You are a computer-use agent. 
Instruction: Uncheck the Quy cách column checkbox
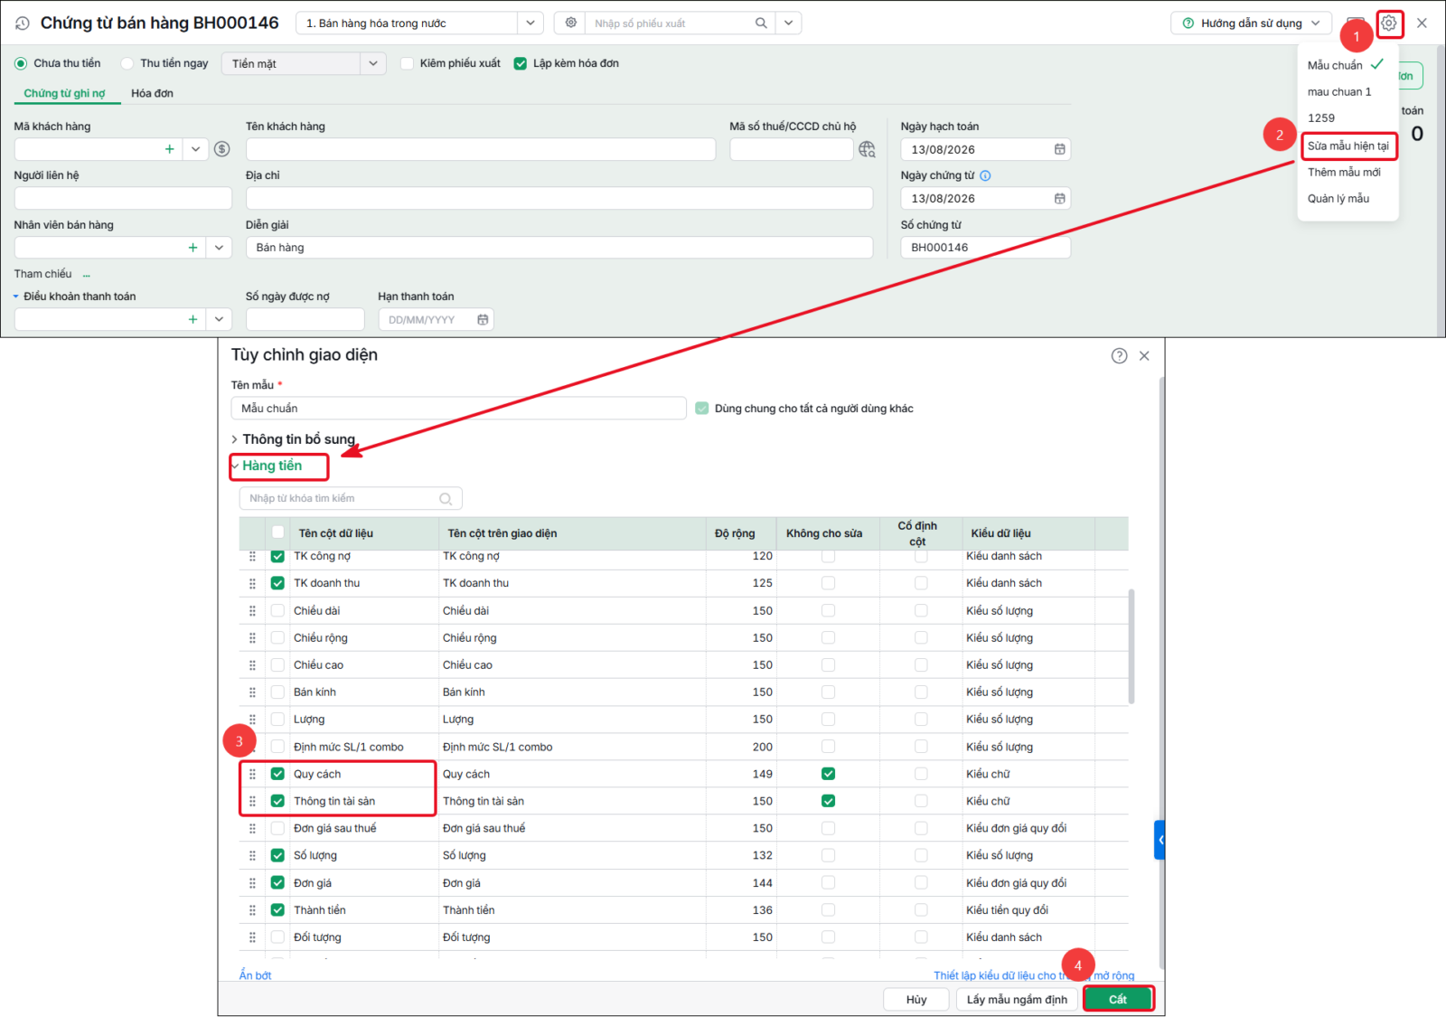[x=277, y=774]
